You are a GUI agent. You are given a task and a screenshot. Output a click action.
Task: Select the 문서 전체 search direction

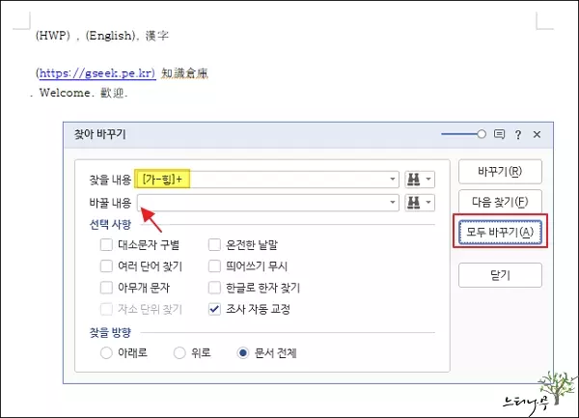pos(242,353)
